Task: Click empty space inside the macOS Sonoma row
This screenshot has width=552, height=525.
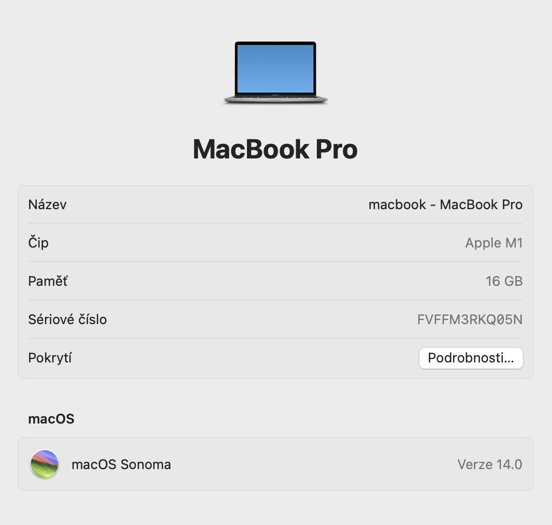Action: click(x=313, y=464)
